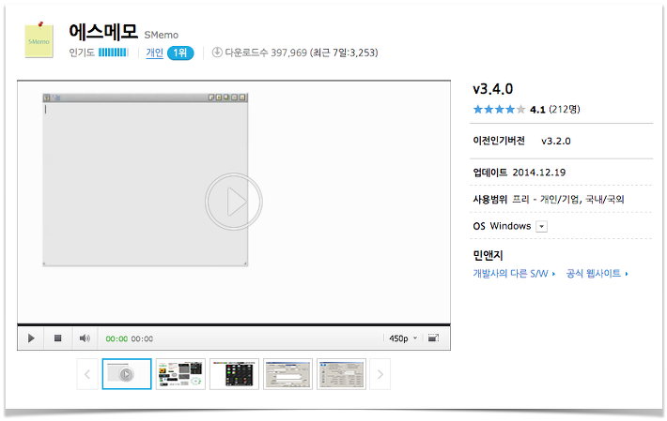Open the 450p quality dropdown
The width and height of the screenshot is (667, 421).
click(403, 338)
